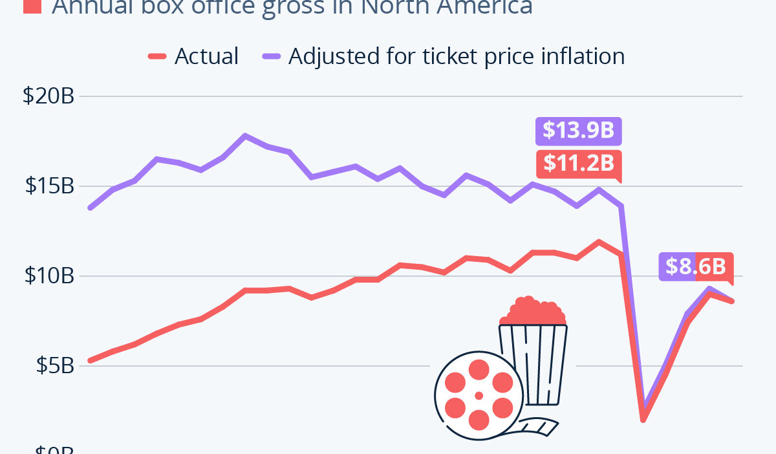Image resolution: width=776 pixels, height=454 pixels.
Task: Select the Actual legend label
Action: click(x=206, y=56)
